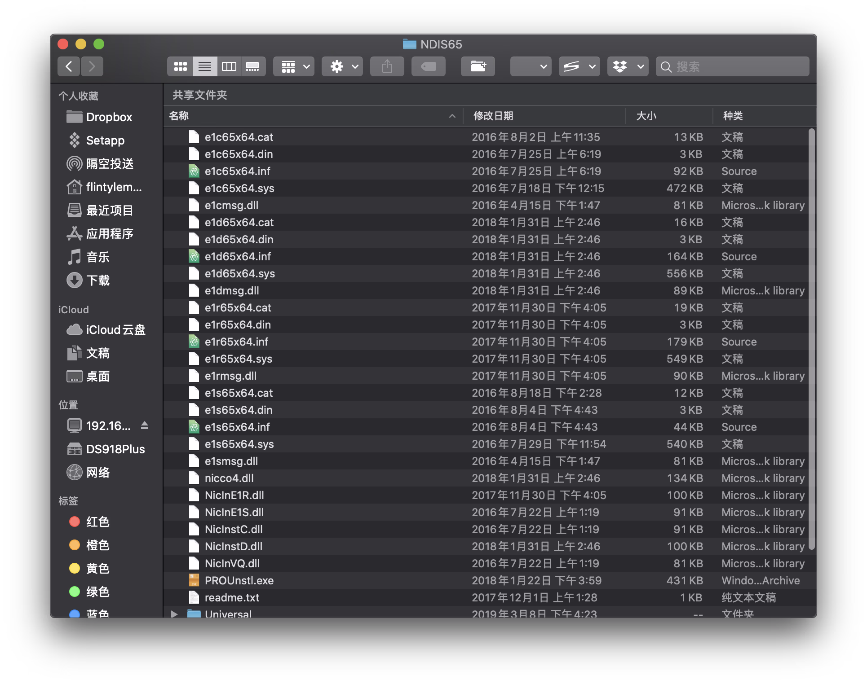Sort files by 修改日期 column
Screen dimensions: 867x684
[493, 116]
